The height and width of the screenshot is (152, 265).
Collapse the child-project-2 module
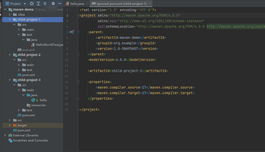10,55
